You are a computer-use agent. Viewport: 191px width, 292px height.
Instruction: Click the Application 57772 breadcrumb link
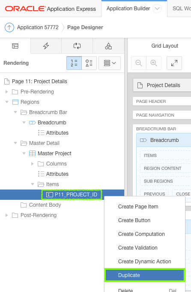tap(38, 27)
